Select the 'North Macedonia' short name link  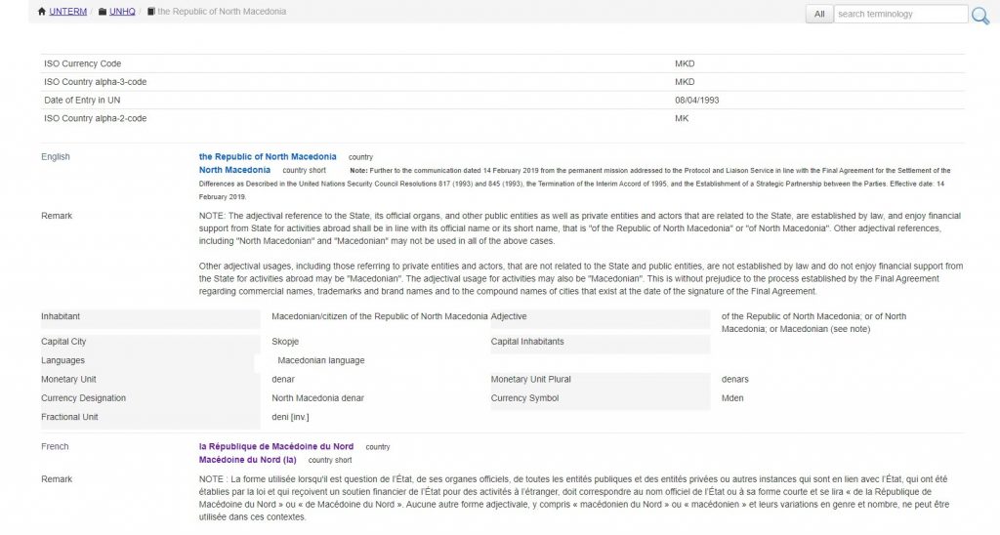[x=234, y=170]
